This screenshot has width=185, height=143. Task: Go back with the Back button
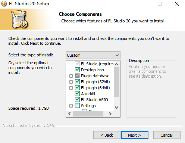(x=107, y=135)
